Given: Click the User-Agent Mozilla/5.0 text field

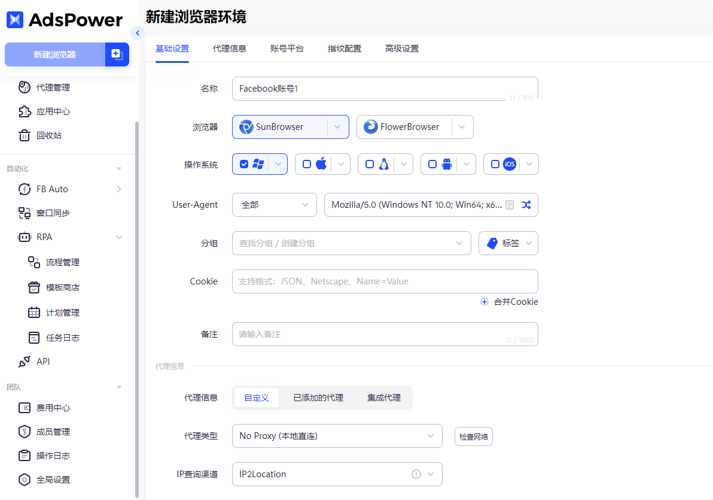Looking at the screenshot, I should pyautogui.click(x=431, y=205).
